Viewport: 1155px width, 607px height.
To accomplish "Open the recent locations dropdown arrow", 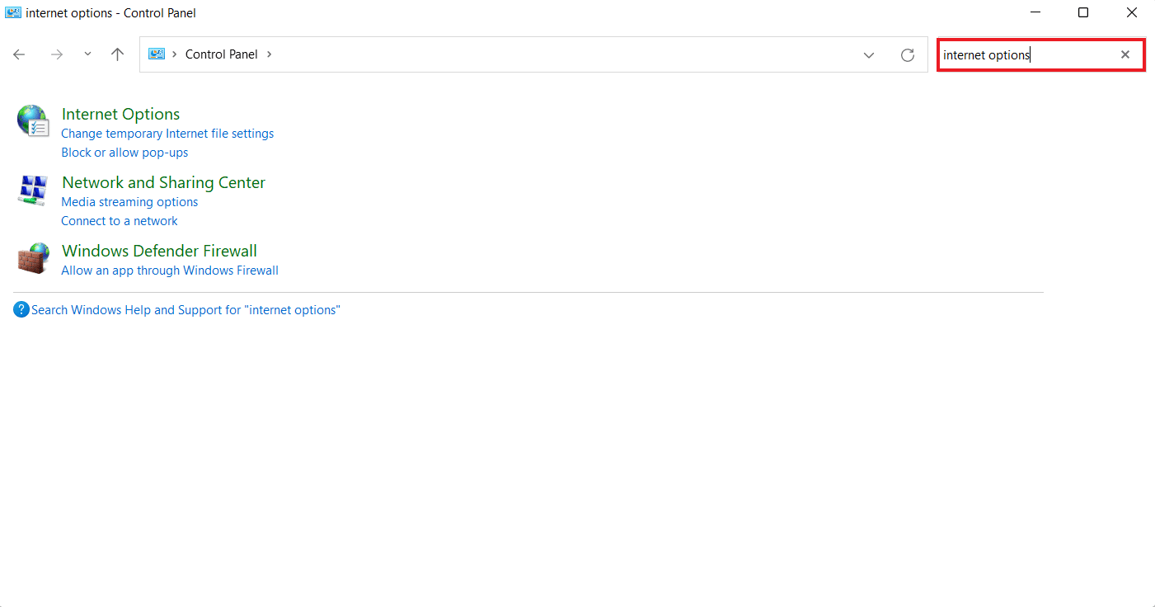I will (87, 54).
